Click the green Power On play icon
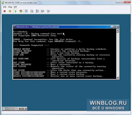Viewport: 132px width, 115px height. (x=16, y=11)
